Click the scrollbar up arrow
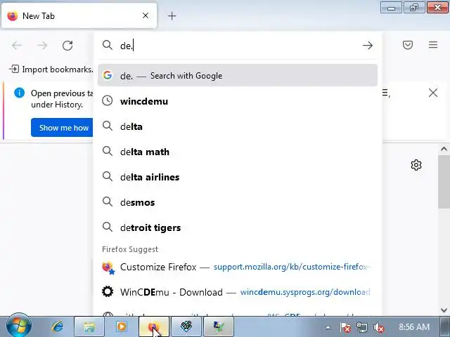Viewport: 450px width, 337px height. tap(444, 149)
